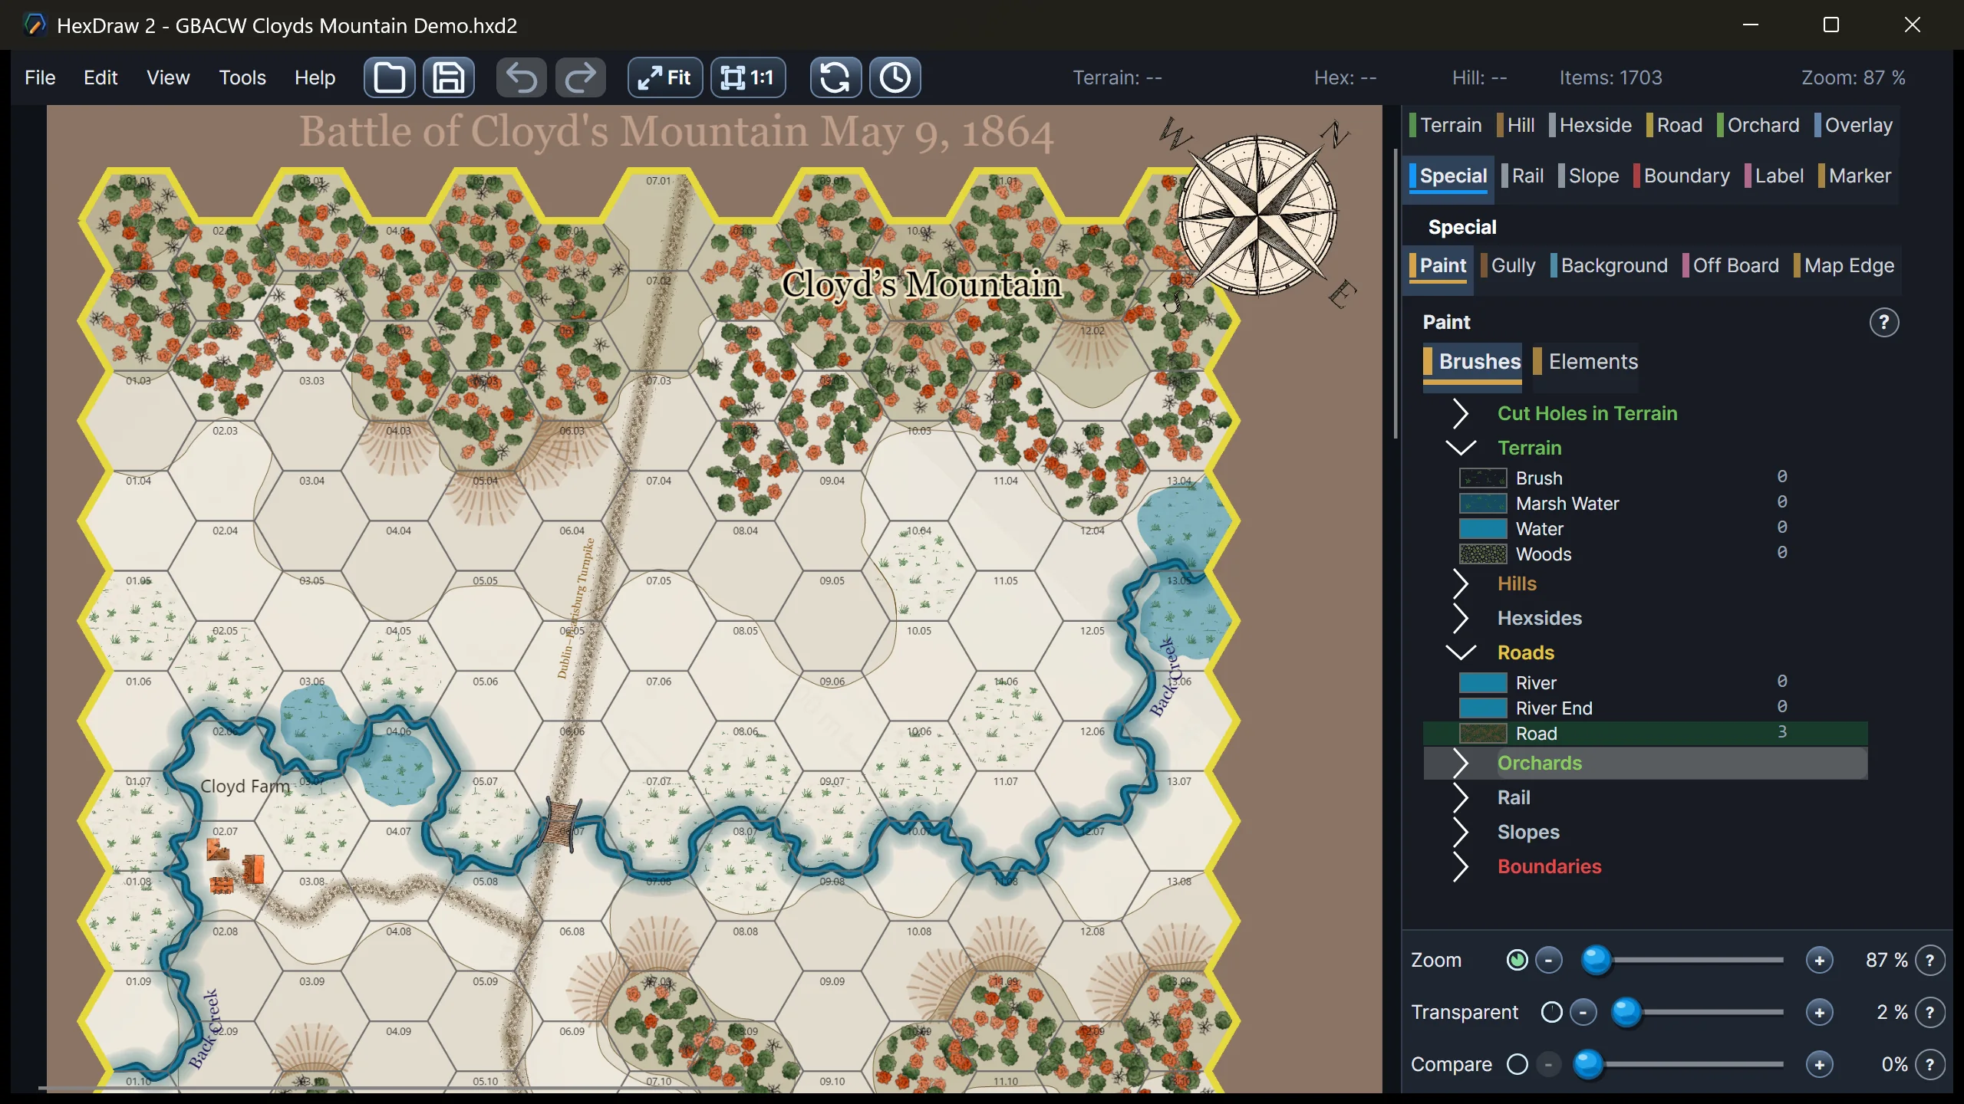Image resolution: width=1964 pixels, height=1104 pixels.
Task: Pick the River End brush swatch
Action: (x=1483, y=708)
